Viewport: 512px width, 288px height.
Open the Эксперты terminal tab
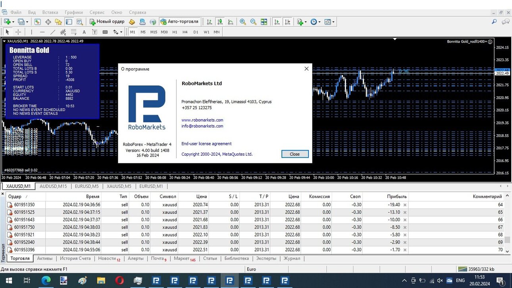click(x=266, y=259)
